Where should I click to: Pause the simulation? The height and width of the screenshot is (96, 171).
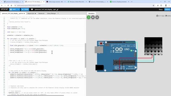click(x=97, y=17)
